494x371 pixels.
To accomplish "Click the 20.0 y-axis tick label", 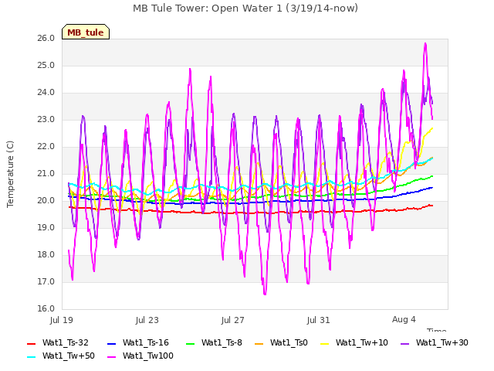I will coord(46,201).
